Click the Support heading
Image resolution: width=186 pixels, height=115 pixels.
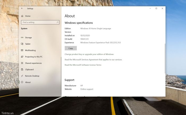(x=69, y=80)
